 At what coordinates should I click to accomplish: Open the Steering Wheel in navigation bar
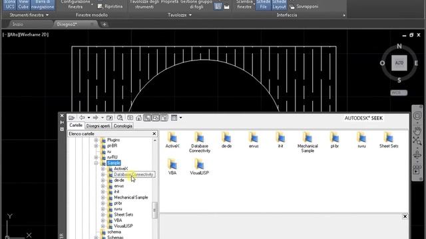coord(417,116)
